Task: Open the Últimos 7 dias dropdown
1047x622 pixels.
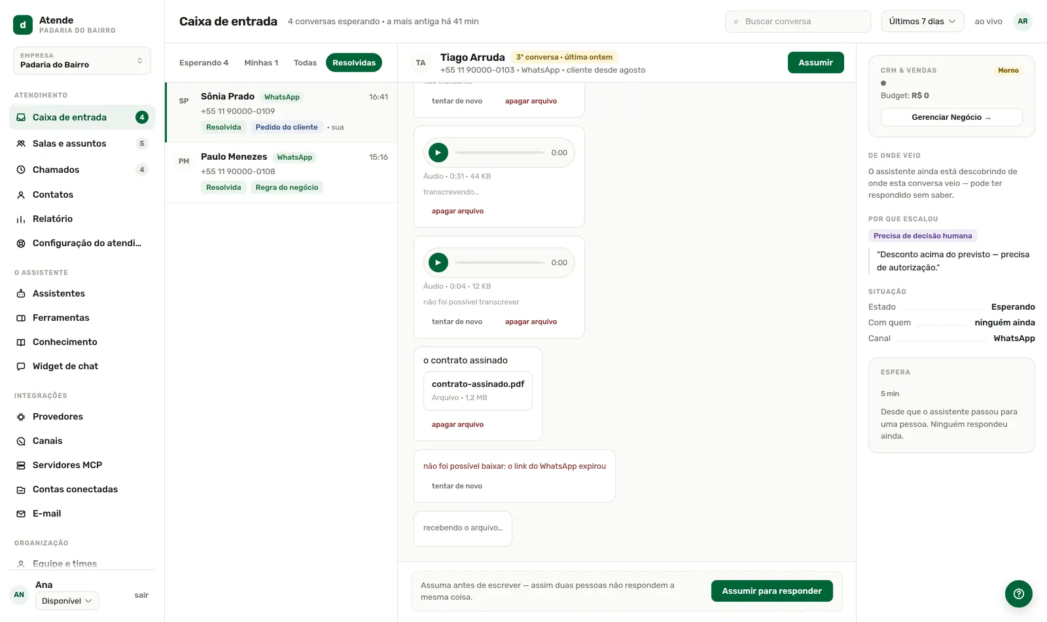Action: tap(923, 22)
